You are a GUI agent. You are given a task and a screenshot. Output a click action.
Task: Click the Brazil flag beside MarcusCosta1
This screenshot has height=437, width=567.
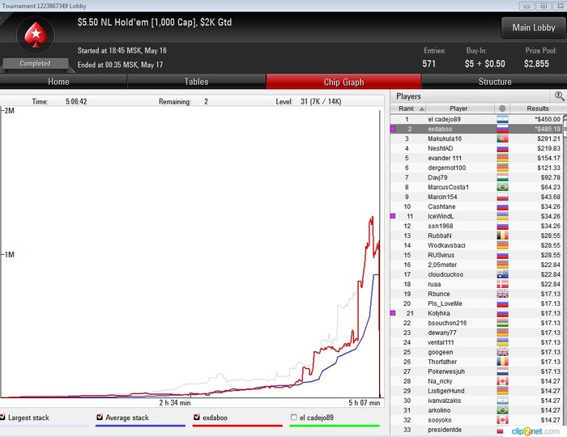(x=503, y=187)
